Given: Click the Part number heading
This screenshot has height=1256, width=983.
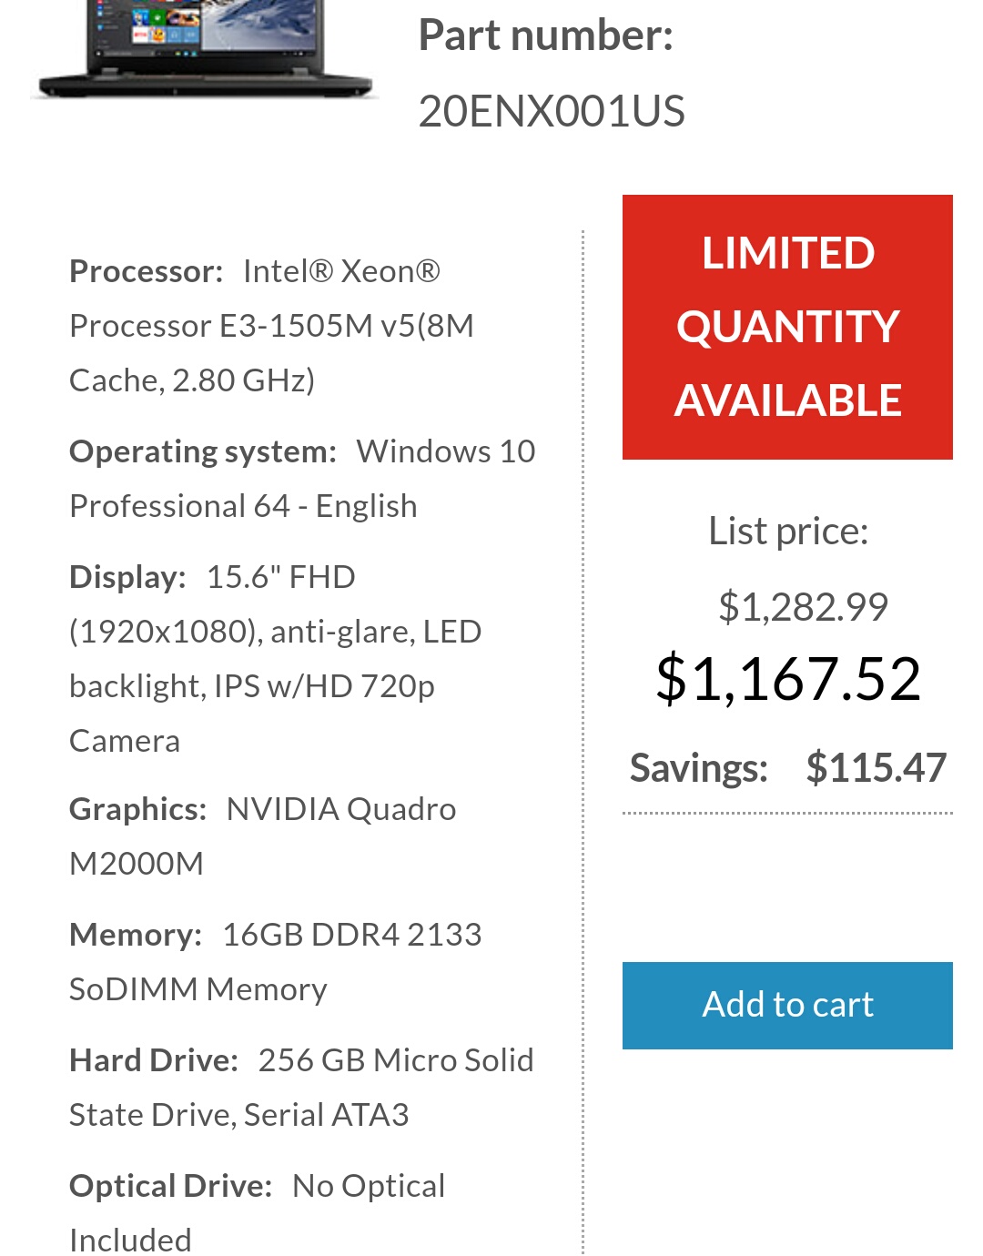Looking at the screenshot, I should tap(546, 36).
